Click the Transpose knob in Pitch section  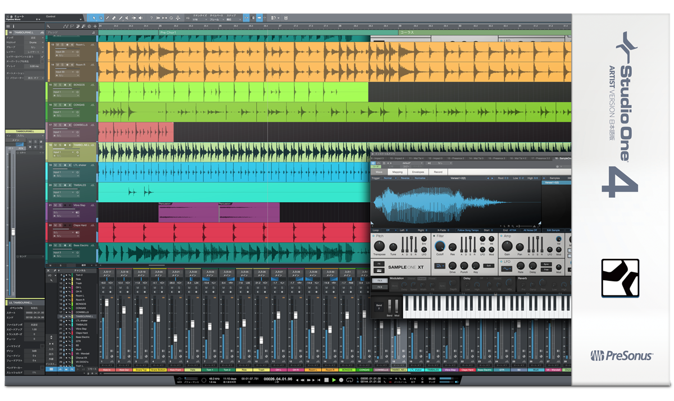click(379, 246)
